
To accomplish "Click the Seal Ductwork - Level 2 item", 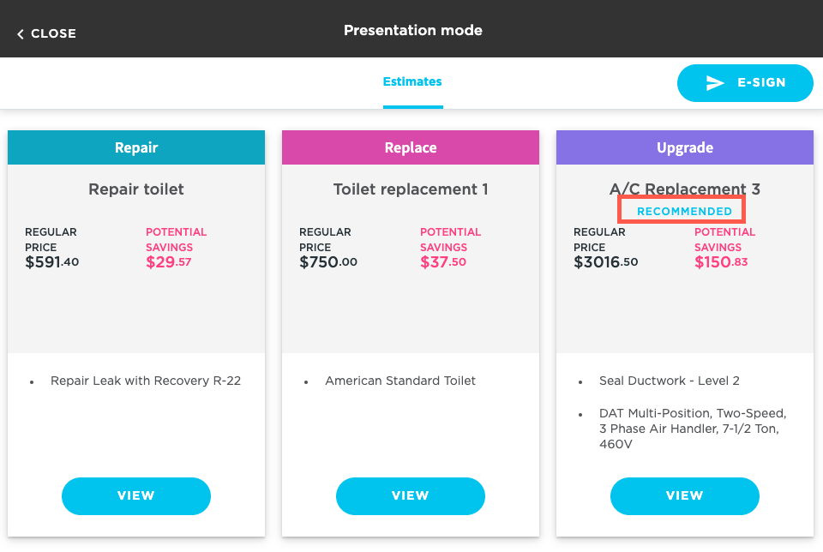I will tap(670, 381).
